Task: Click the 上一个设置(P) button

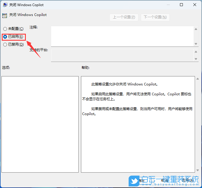Action: click(124, 17)
